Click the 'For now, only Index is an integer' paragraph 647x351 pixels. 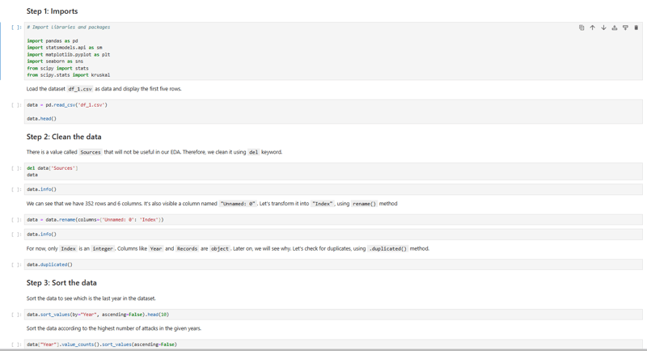pyautogui.click(x=228, y=248)
